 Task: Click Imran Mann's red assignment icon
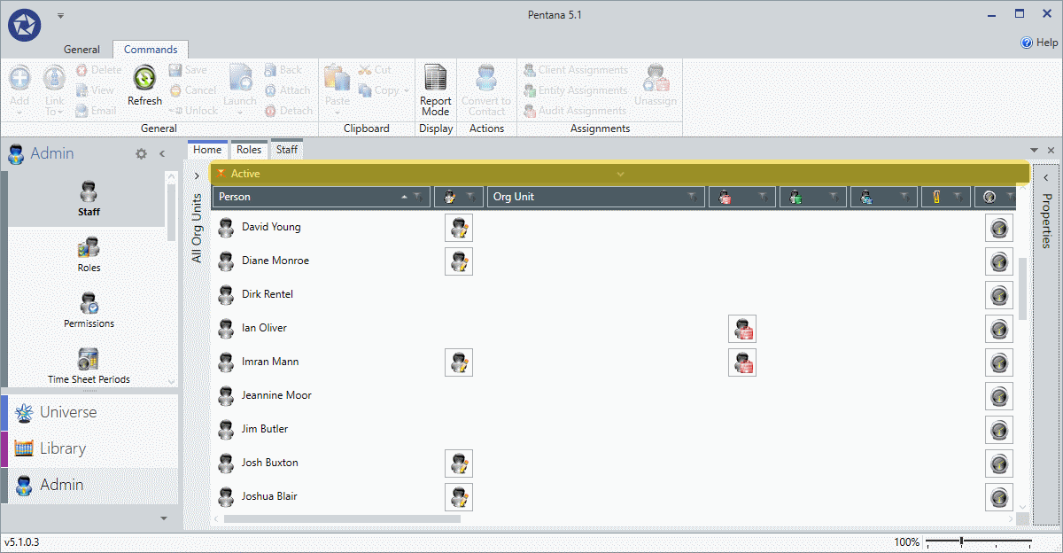742,362
